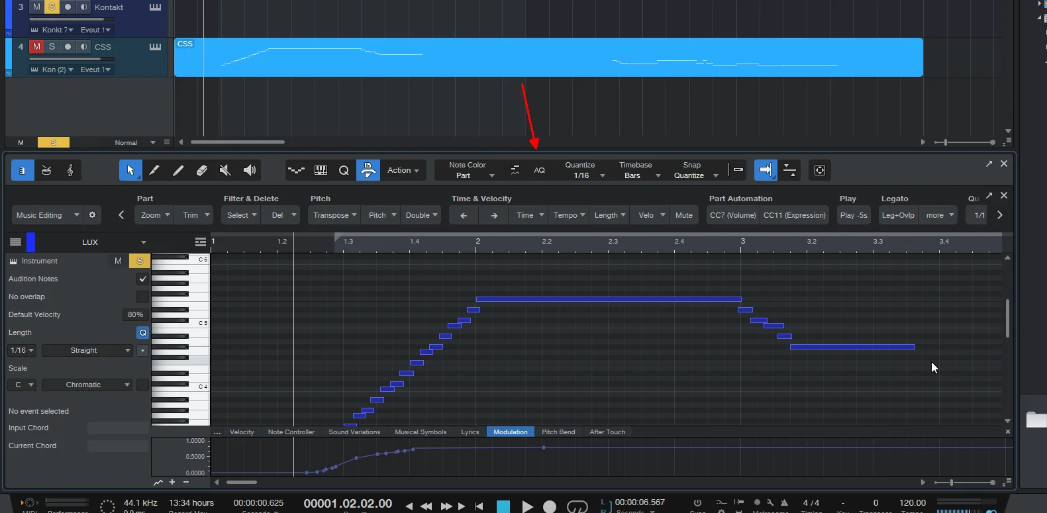The image size is (1047, 513).
Task: Toggle Audition Notes checkbox
Action: pos(142,279)
